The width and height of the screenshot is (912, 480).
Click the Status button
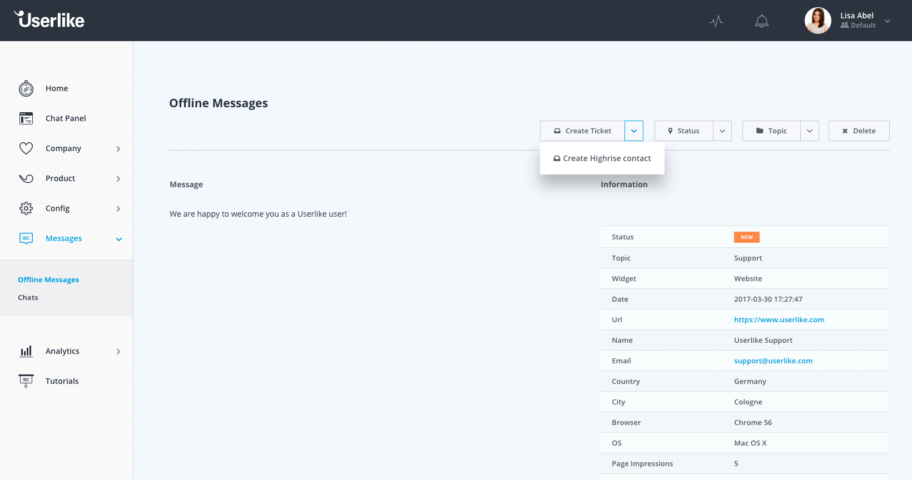[683, 131]
